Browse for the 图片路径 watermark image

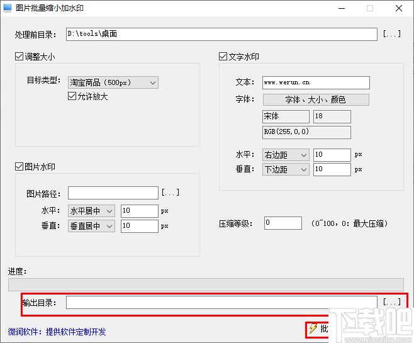tap(171, 192)
